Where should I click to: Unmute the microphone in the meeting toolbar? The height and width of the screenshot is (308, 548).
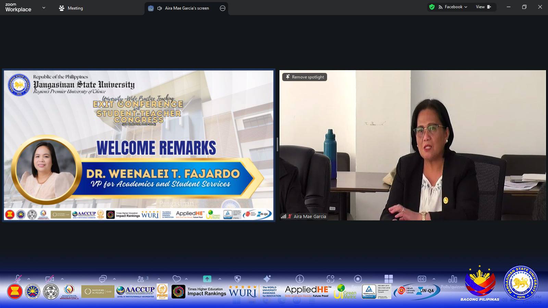tap(17, 279)
